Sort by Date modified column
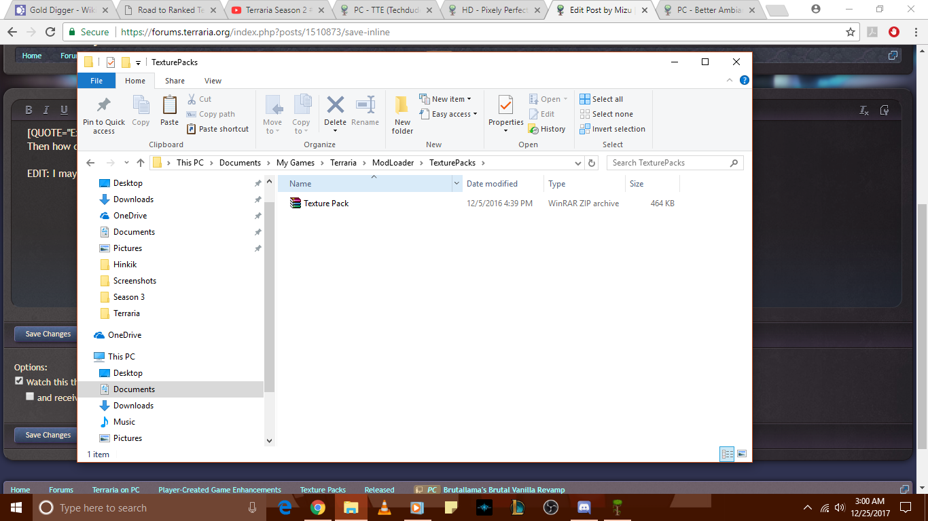 tap(503, 183)
